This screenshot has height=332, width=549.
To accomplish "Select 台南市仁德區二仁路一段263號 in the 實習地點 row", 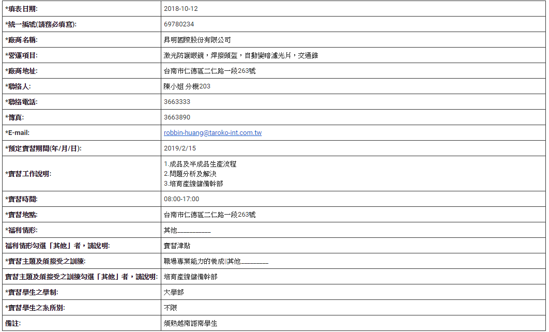I will pyautogui.click(x=209, y=215).
